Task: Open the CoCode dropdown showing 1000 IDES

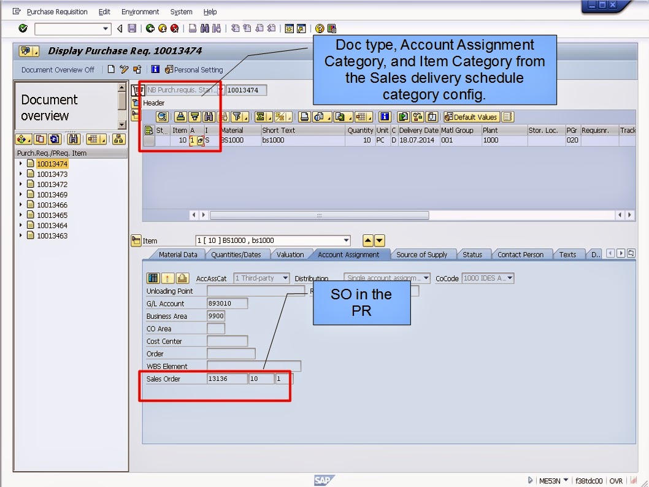Action: [x=509, y=277]
